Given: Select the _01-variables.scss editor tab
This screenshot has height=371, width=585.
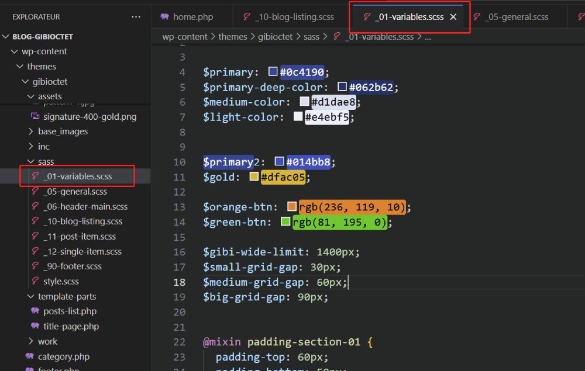Looking at the screenshot, I should pyautogui.click(x=409, y=17).
